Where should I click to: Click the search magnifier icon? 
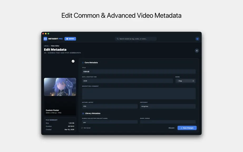pos(118,39)
